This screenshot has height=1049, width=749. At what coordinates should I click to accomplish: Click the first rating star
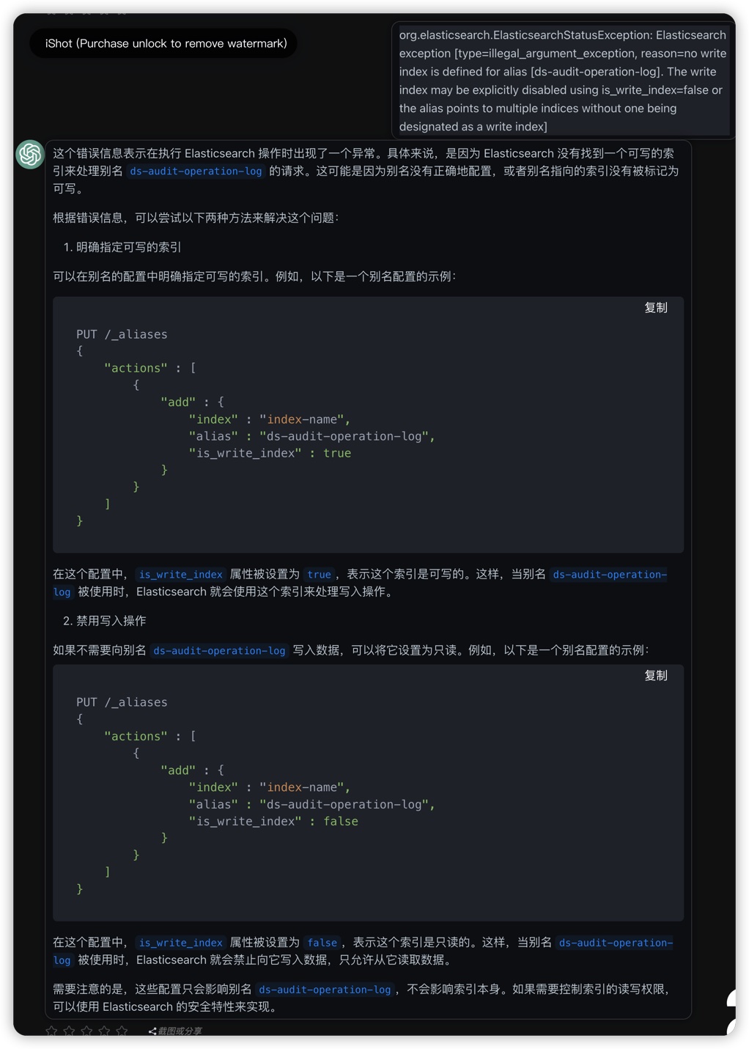pyautogui.click(x=51, y=1031)
